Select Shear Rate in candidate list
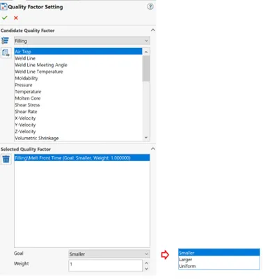This screenshot has width=263, height=280. [x=78, y=111]
